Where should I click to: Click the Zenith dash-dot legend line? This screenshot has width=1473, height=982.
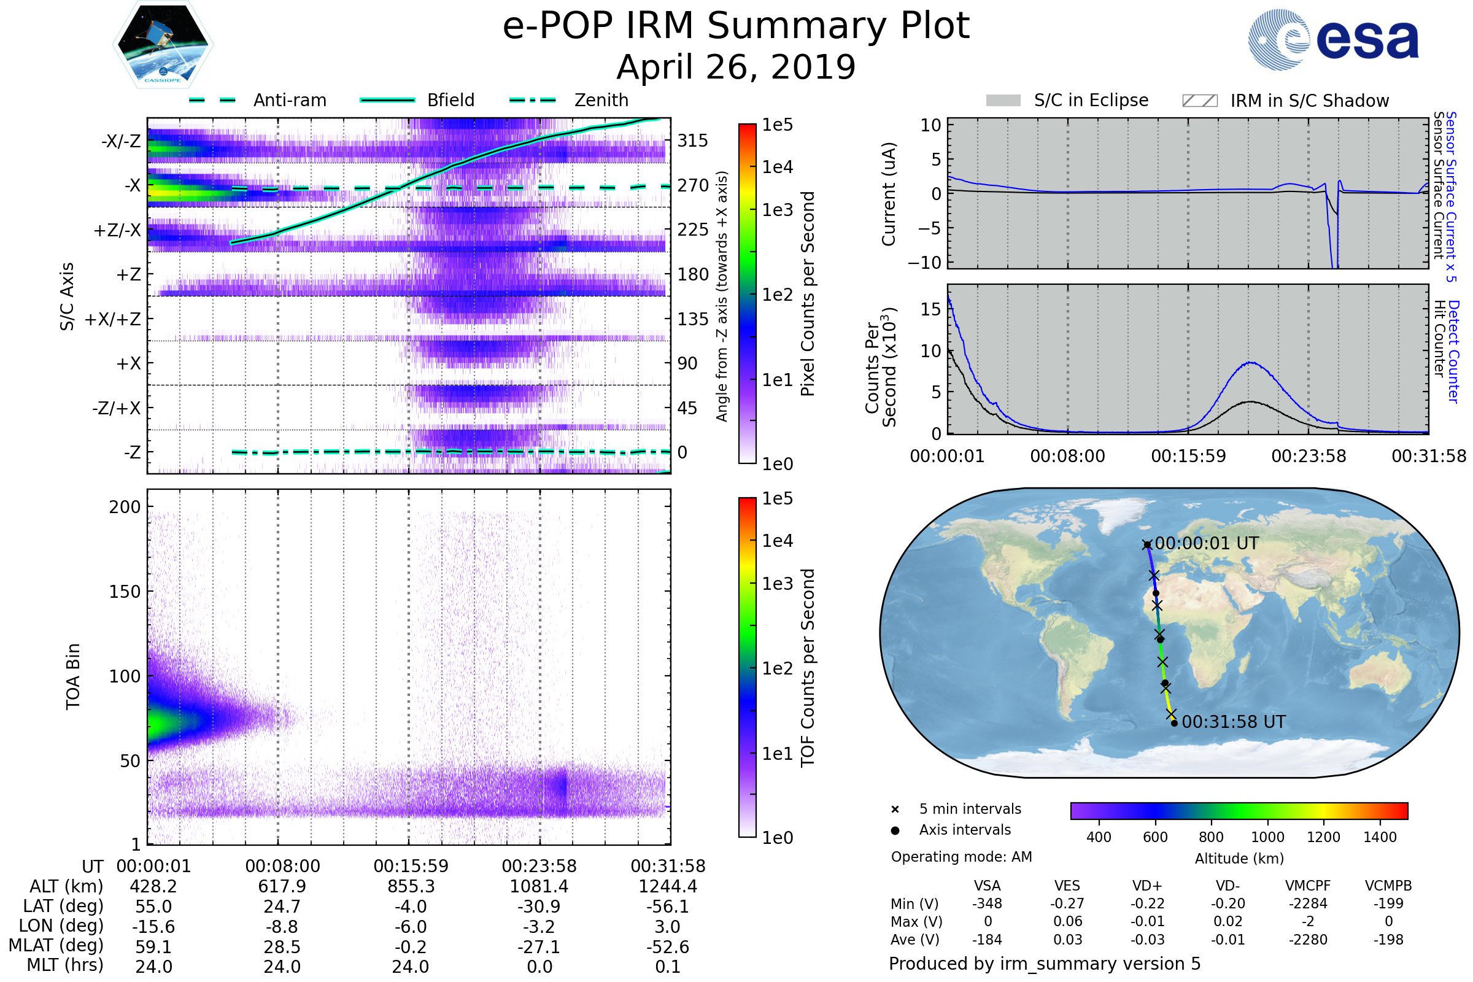[533, 100]
